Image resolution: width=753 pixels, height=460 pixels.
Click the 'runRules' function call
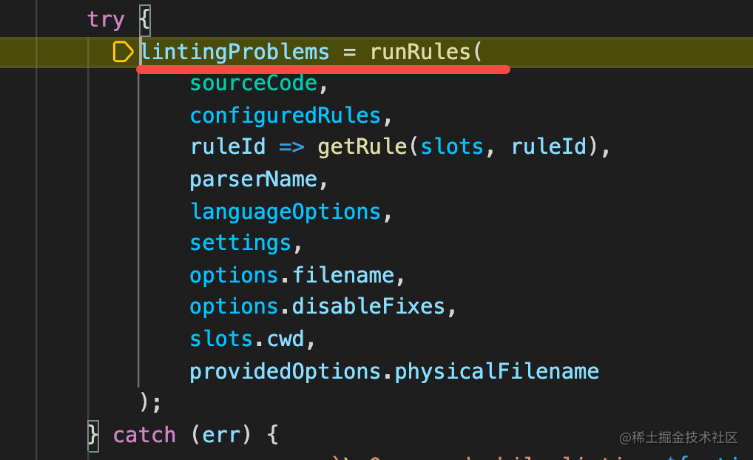(420, 52)
